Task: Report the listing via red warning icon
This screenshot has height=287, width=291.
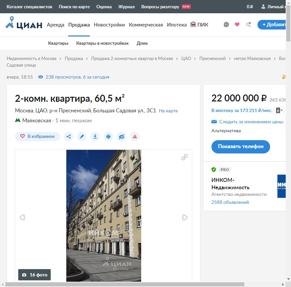Action: coord(135,137)
